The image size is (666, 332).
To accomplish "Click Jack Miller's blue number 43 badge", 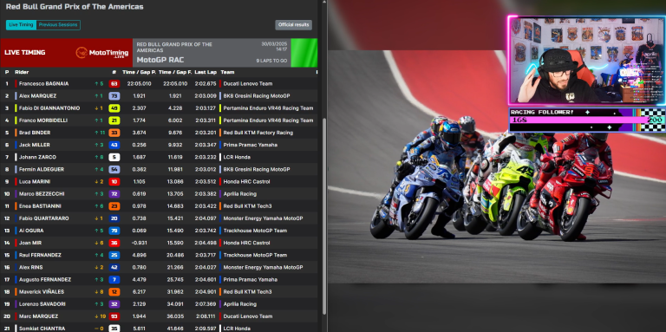I will (x=114, y=145).
